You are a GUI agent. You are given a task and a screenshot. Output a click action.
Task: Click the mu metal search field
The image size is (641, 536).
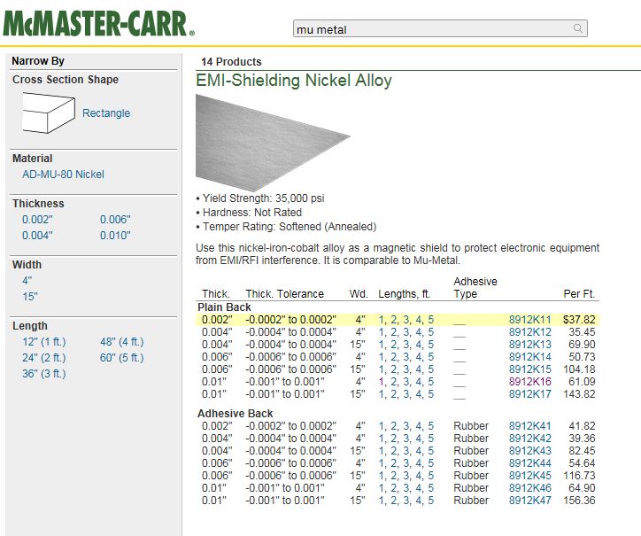tap(440, 28)
